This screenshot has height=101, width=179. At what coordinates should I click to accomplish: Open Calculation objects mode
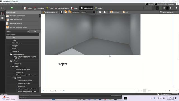(62, 8)
